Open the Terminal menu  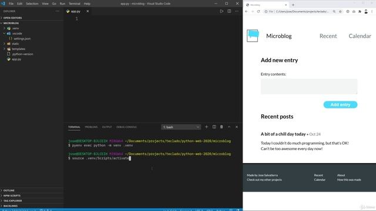click(x=75, y=4)
